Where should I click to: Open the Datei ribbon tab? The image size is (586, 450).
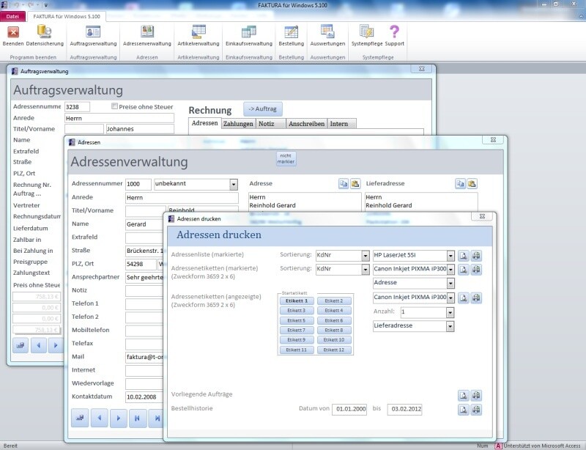point(13,15)
